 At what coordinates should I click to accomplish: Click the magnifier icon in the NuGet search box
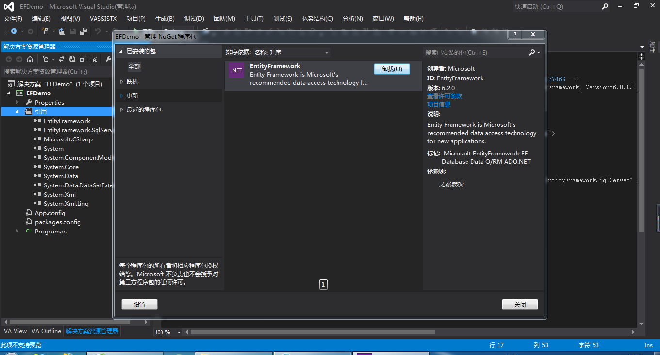[531, 52]
